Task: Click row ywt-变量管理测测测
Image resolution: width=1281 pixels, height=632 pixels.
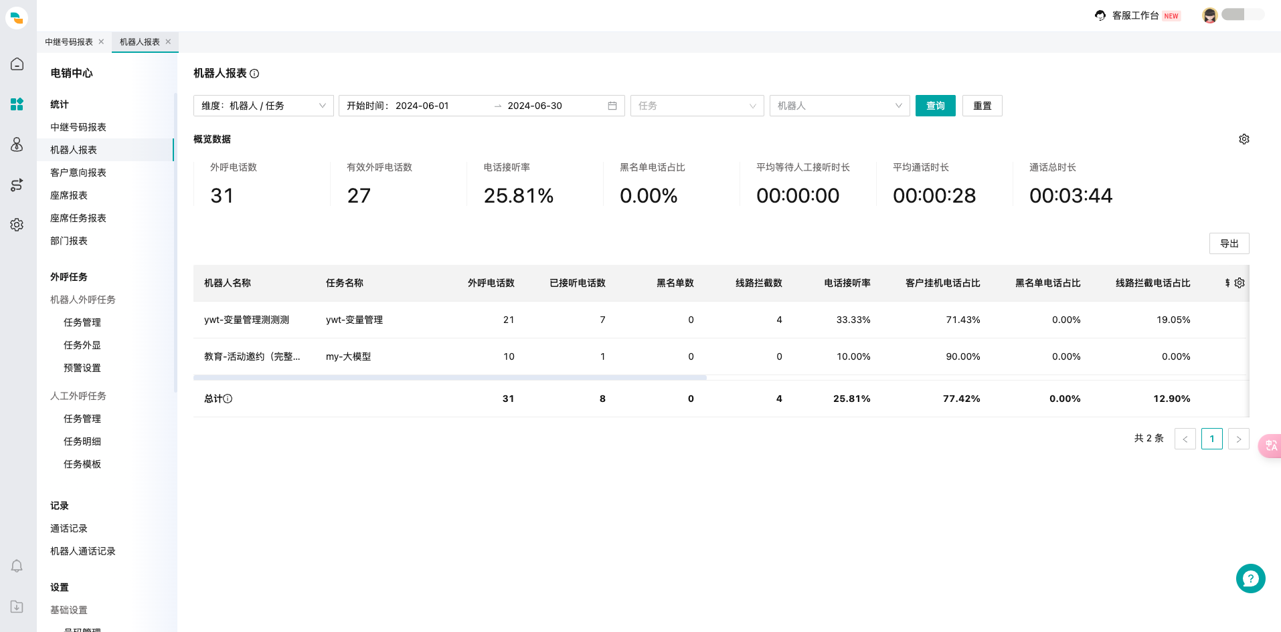Action: coord(721,320)
